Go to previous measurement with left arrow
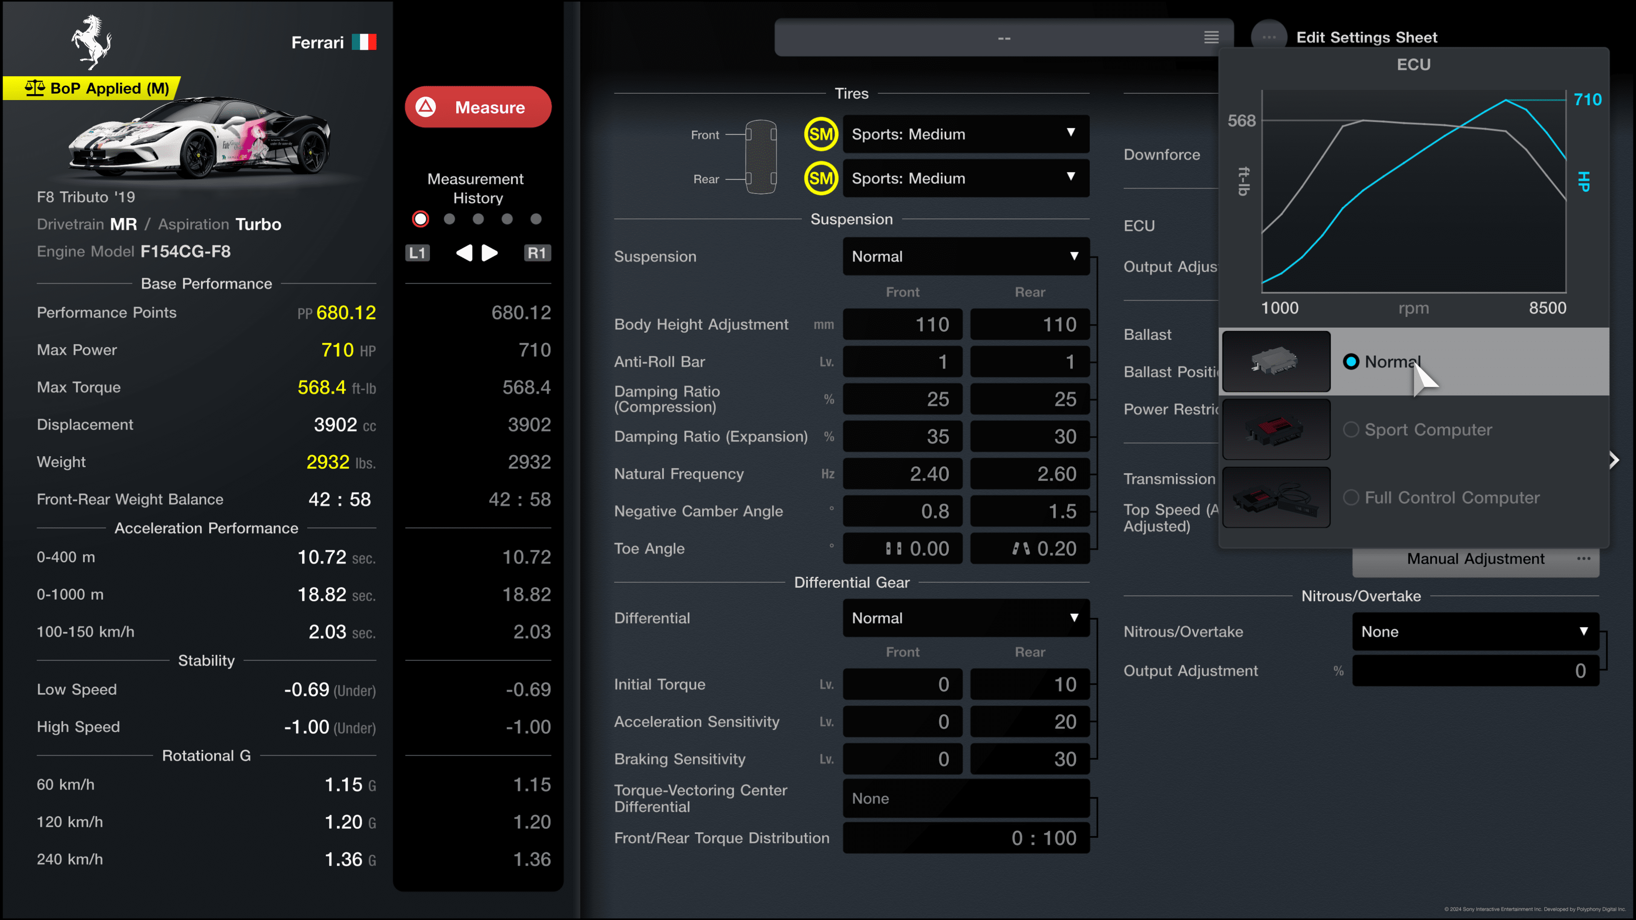Screen dimensions: 1636x920 point(464,253)
